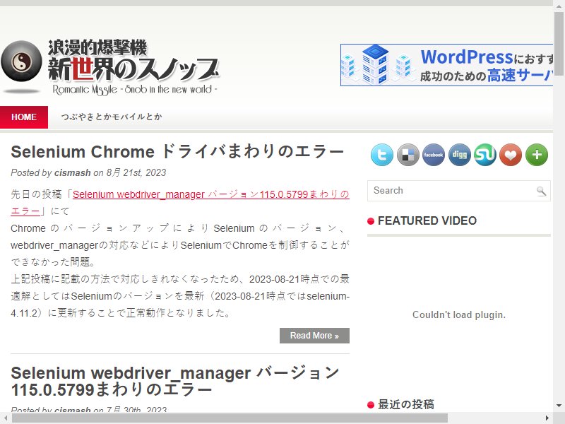This screenshot has height=424, width=565.
Task: Click the 新世界のスノッブ site title image
Action: (x=133, y=67)
